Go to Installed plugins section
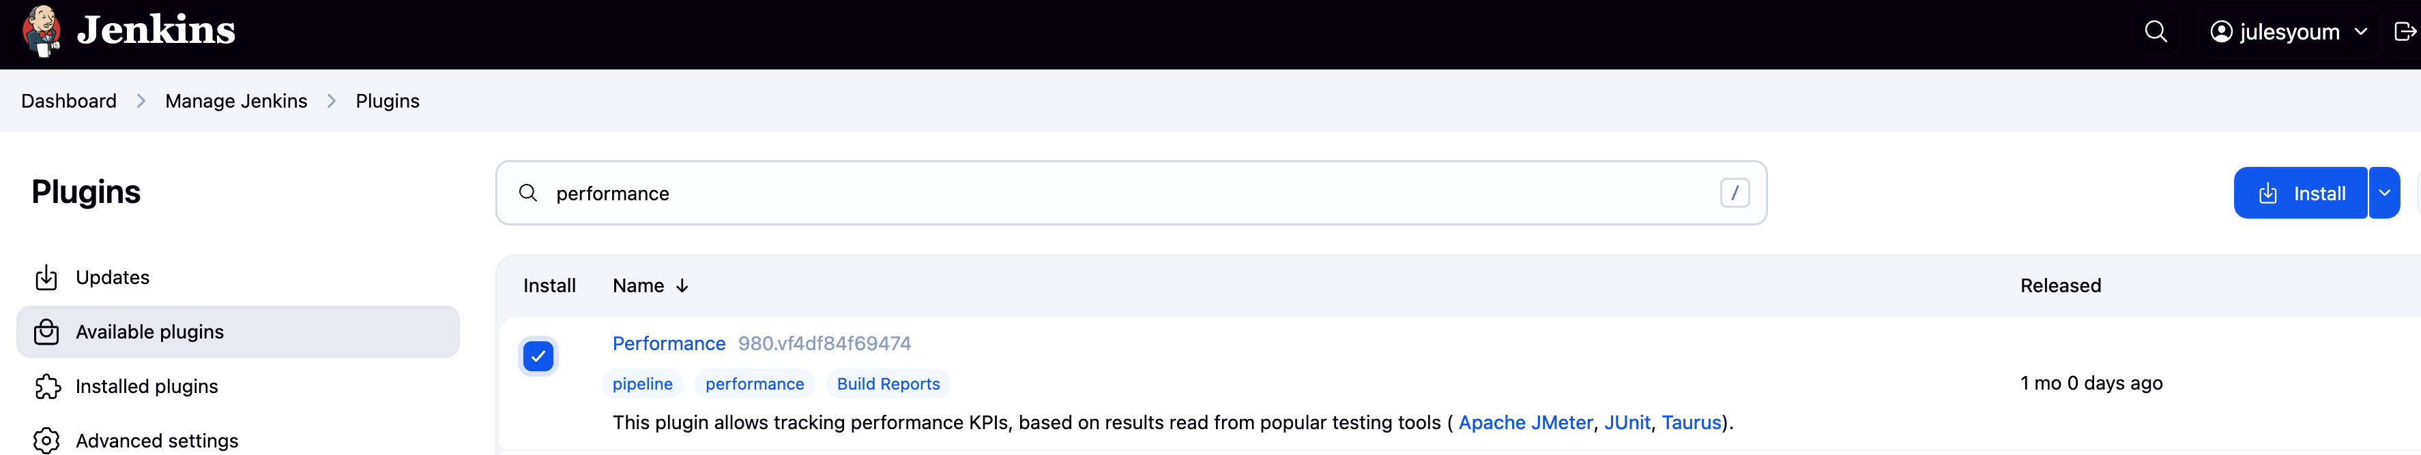Image resolution: width=2421 pixels, height=455 pixels. 147,386
